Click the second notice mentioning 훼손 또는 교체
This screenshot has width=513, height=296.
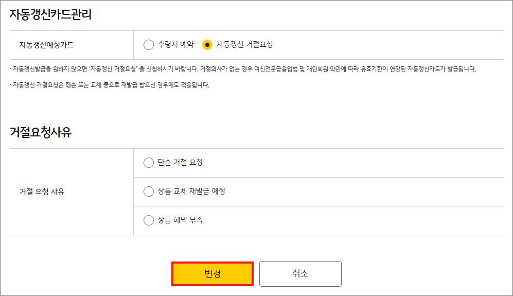pos(111,85)
